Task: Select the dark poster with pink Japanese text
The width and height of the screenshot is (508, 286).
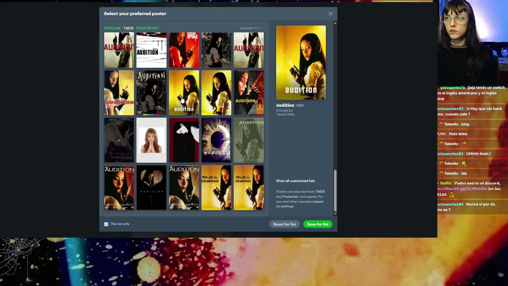Action: coord(119,140)
